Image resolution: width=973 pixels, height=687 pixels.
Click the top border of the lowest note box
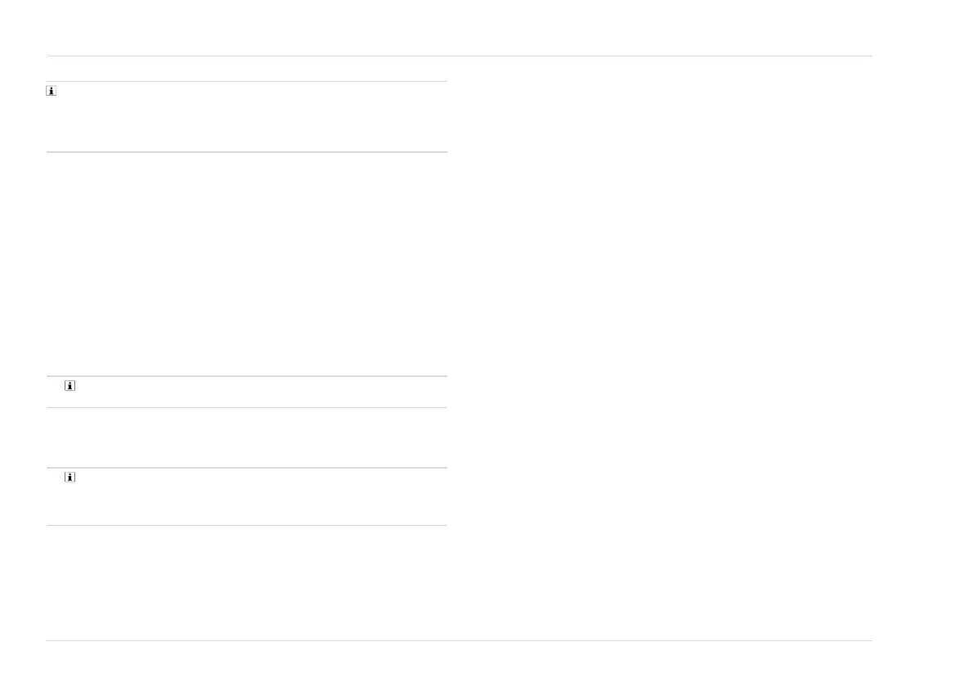click(x=247, y=468)
